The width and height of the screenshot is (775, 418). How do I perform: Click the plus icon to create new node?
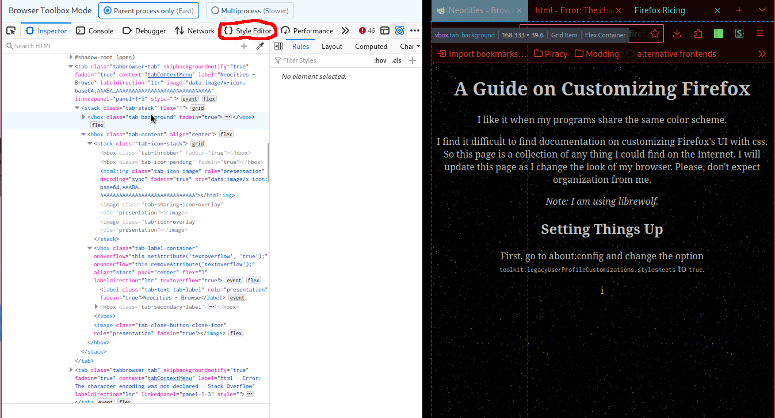coord(244,46)
